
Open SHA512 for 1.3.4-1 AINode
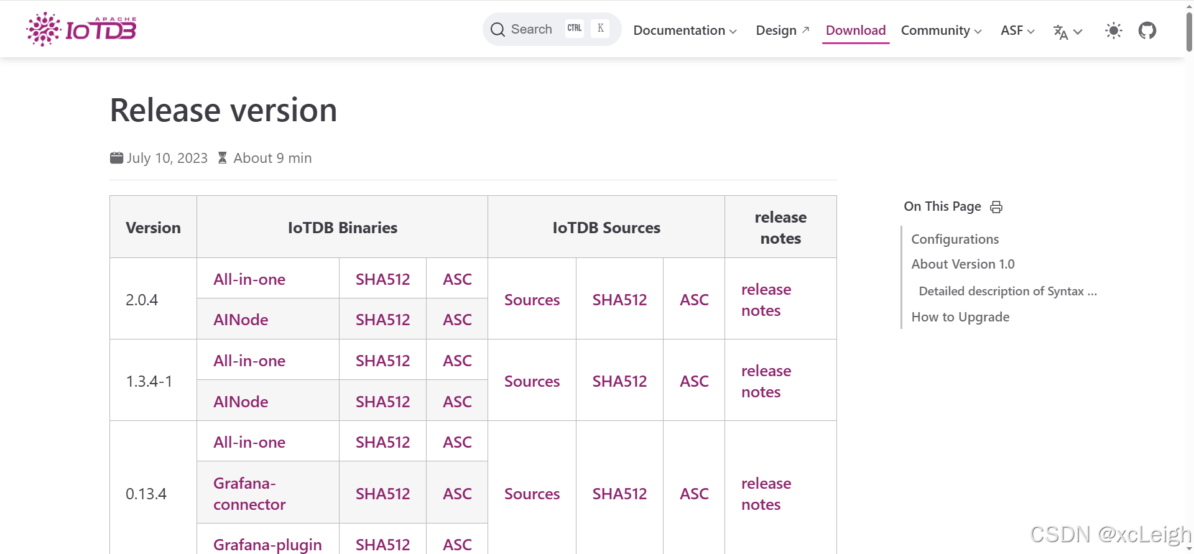(382, 402)
